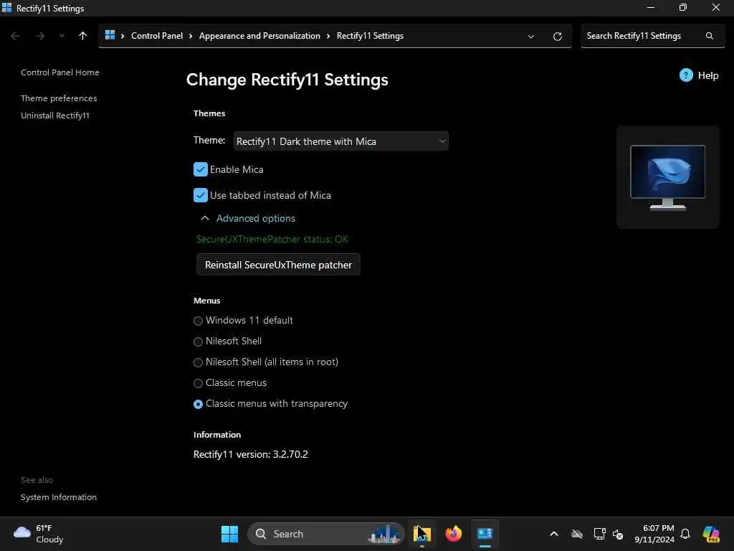
Task: Click the muted volume tray icon
Action: point(618,534)
